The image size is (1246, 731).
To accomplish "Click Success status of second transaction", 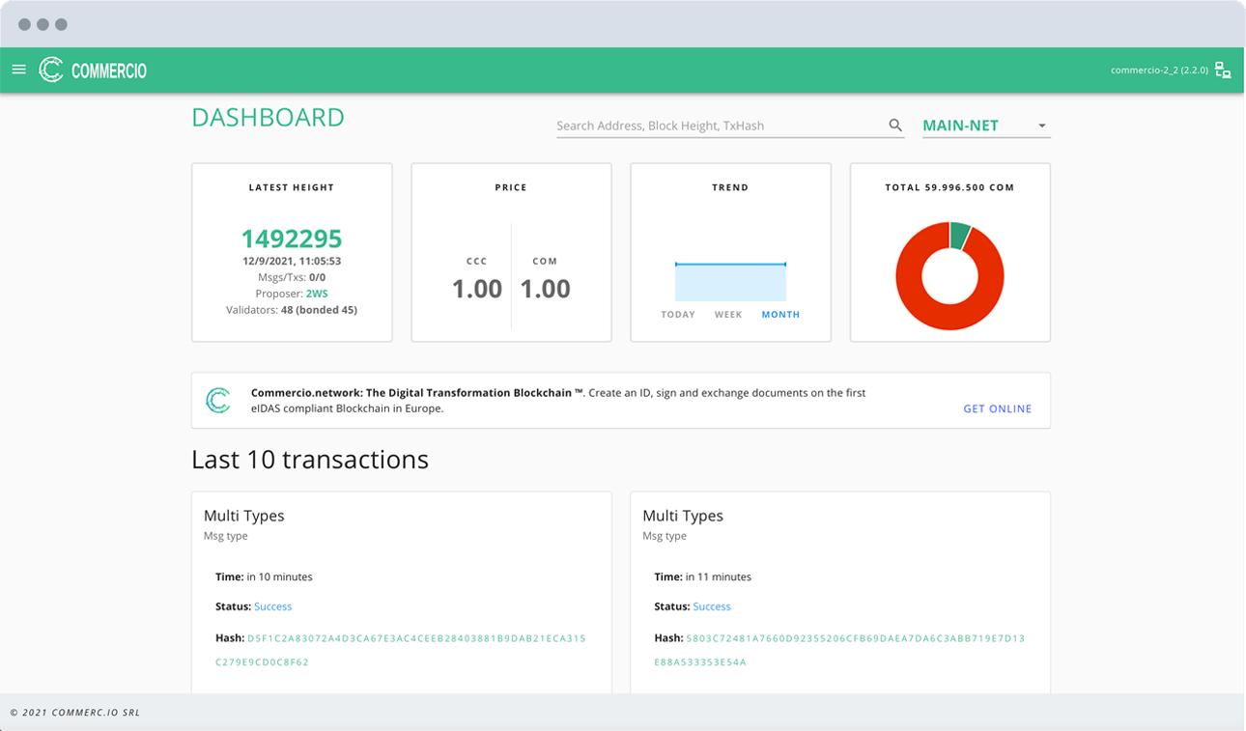I will point(712,606).
